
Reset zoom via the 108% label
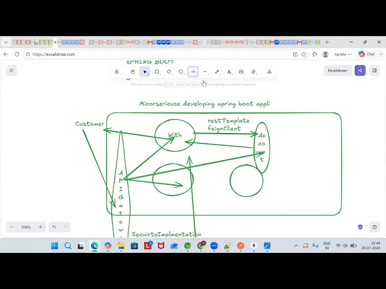(x=26, y=227)
